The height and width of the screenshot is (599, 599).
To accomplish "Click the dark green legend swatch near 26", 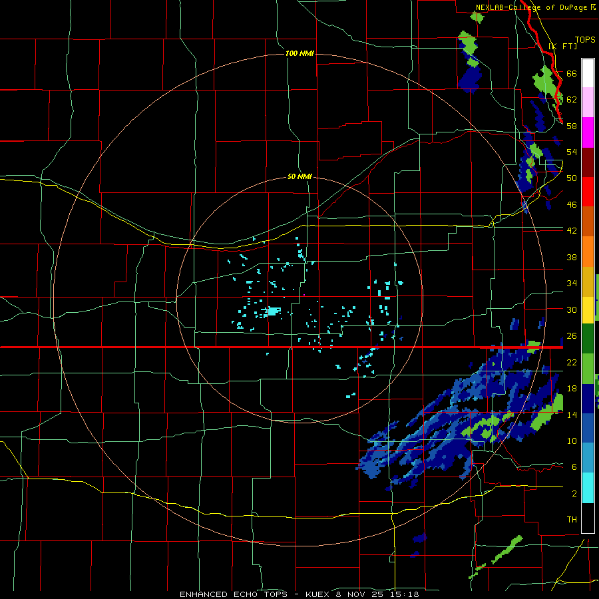I will coord(588,339).
